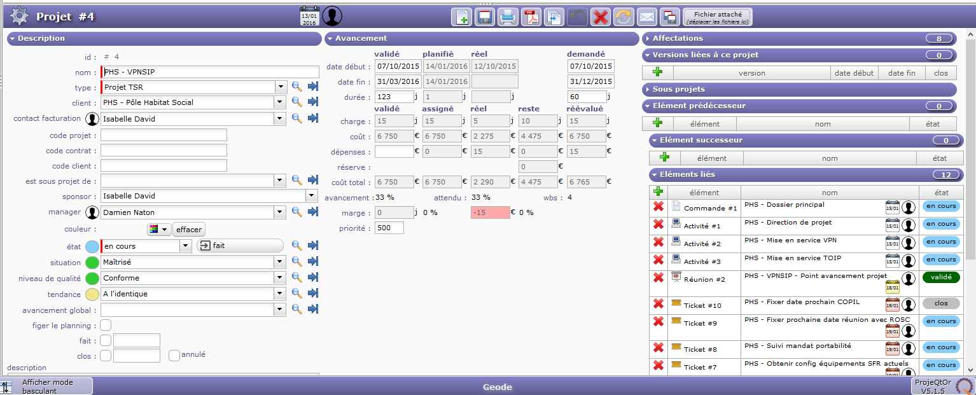Export the project to PDF
The image size is (976, 395).
(531, 17)
